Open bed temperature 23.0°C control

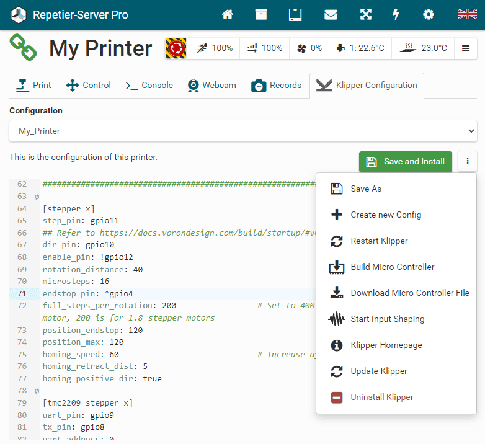tap(423, 48)
